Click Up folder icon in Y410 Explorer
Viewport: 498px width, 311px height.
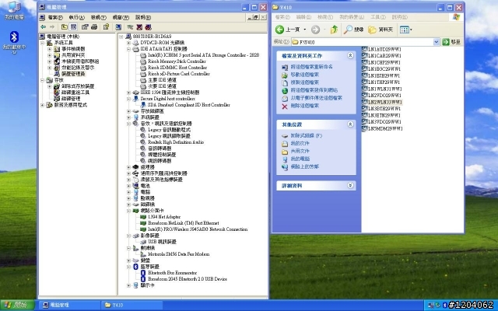[334, 30]
